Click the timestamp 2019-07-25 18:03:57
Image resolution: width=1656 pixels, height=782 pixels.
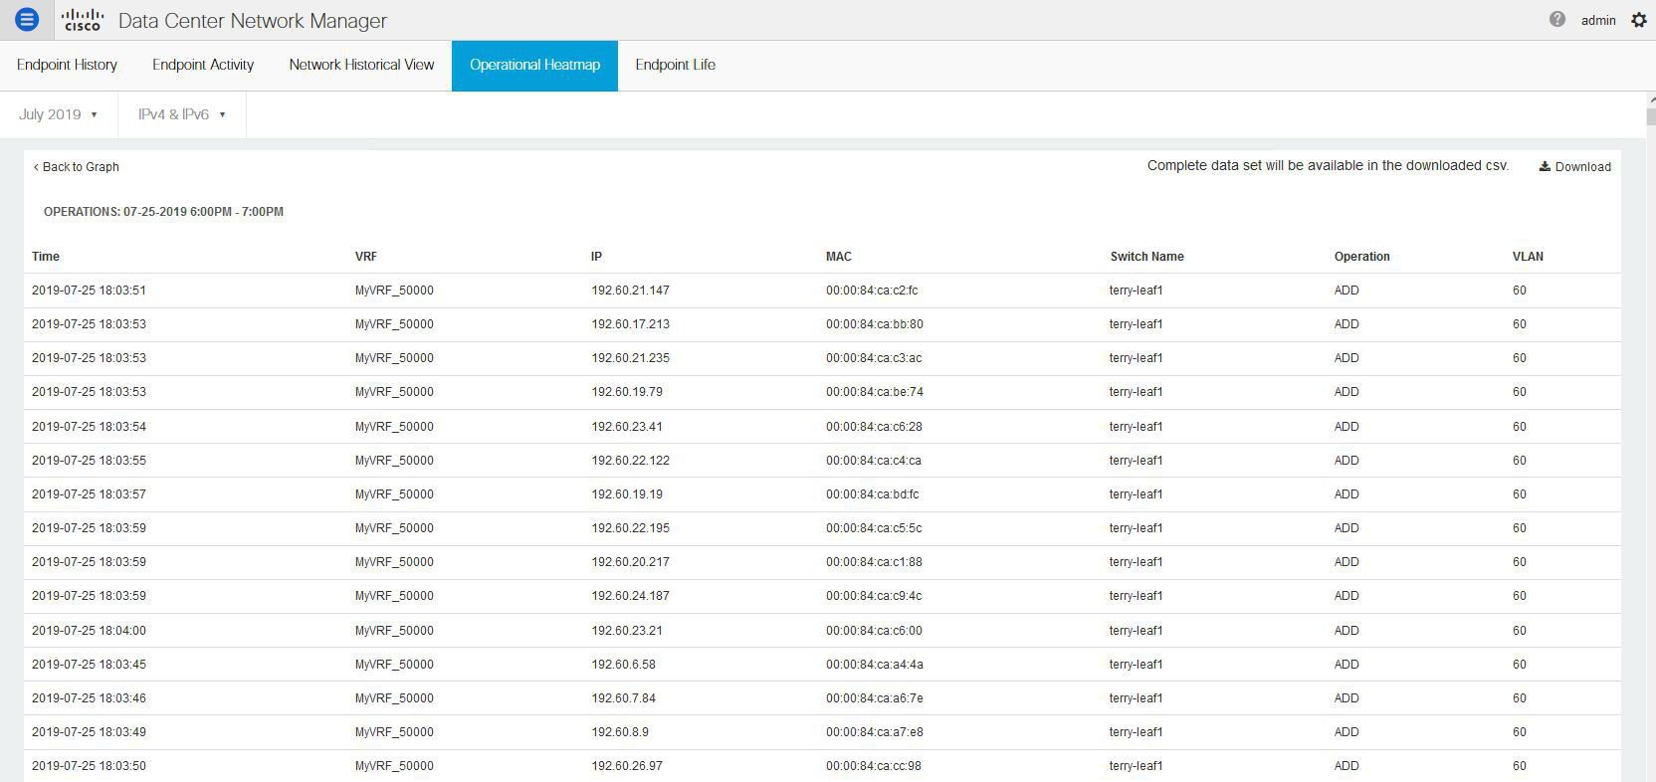(89, 494)
